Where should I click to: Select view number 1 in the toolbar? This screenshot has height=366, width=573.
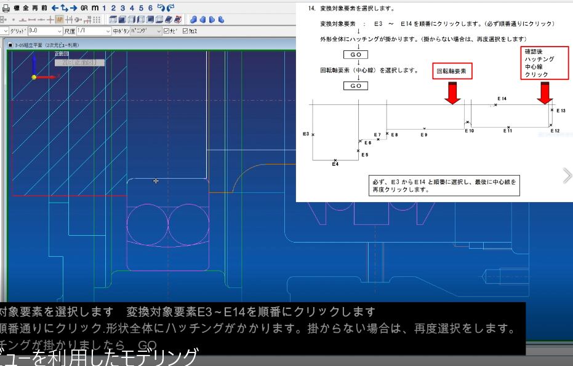[x=104, y=8]
